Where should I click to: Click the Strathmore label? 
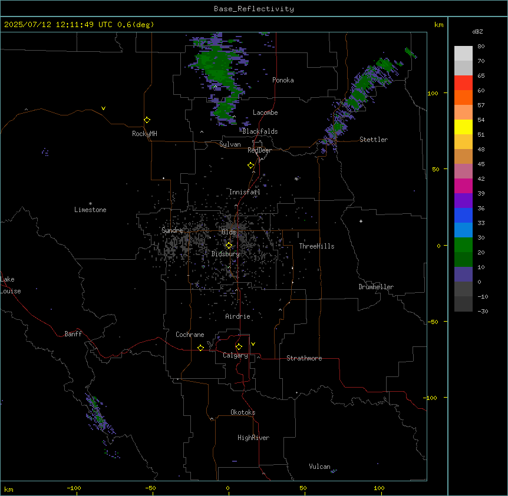pos(304,358)
